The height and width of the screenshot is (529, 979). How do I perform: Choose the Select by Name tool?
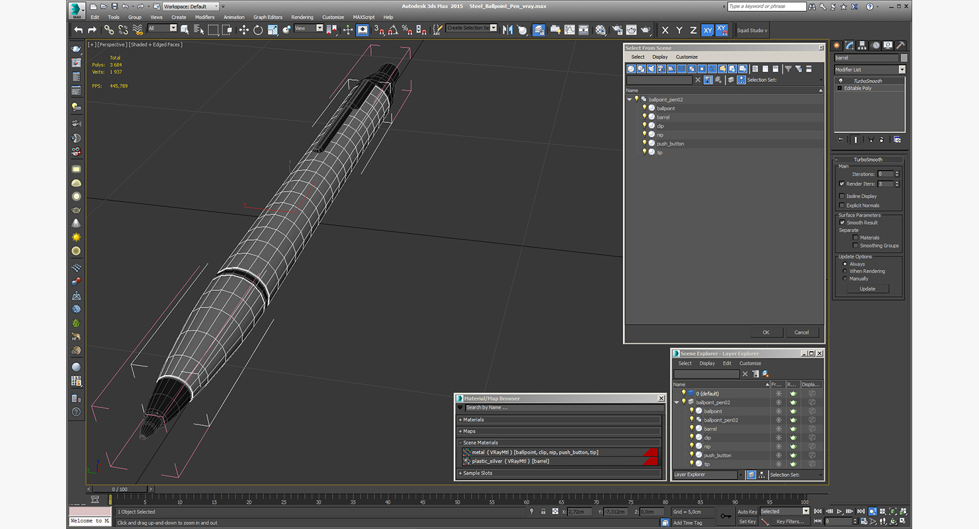[x=198, y=30]
